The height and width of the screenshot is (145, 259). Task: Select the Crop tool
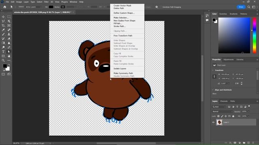point(3,25)
